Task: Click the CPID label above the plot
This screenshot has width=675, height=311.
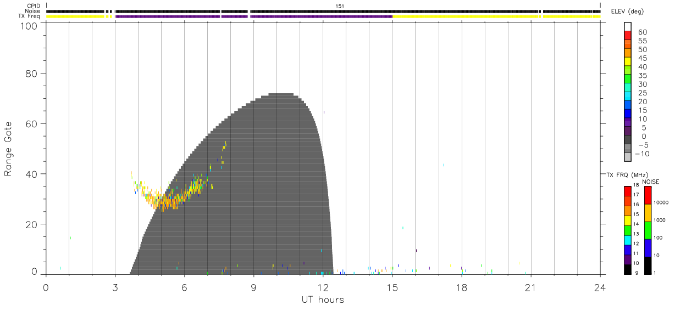Action: pos(32,6)
